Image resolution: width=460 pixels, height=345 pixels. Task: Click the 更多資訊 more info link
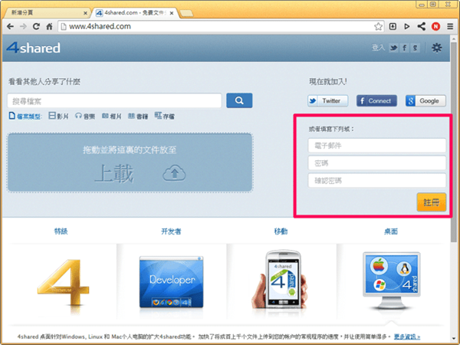click(407, 337)
